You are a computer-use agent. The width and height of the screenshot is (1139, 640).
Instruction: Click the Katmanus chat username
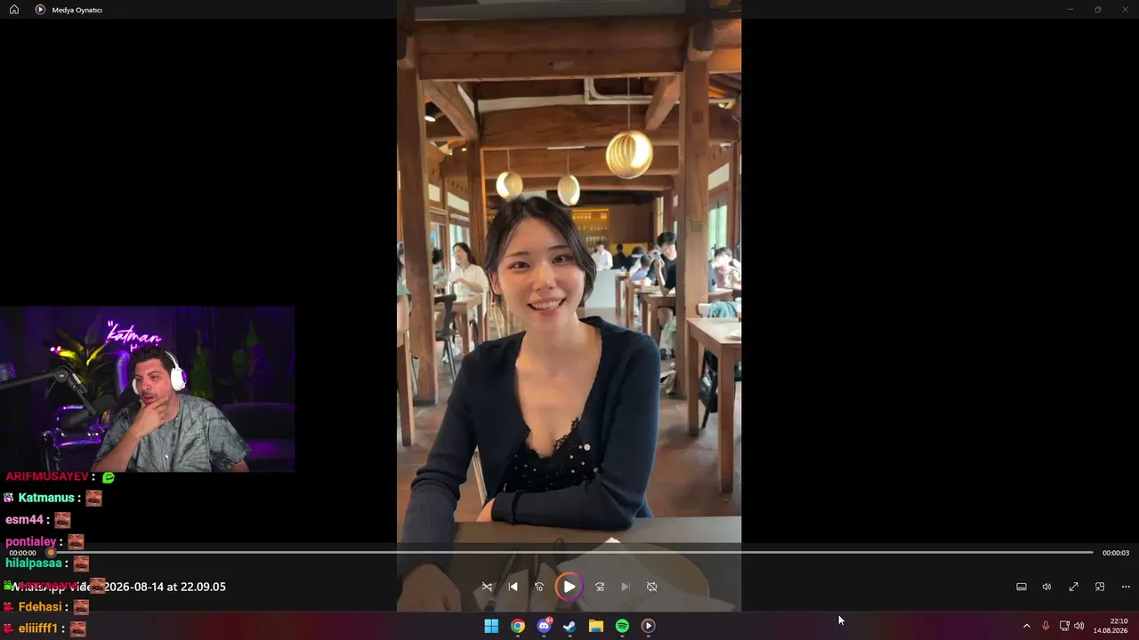pyautogui.click(x=46, y=498)
